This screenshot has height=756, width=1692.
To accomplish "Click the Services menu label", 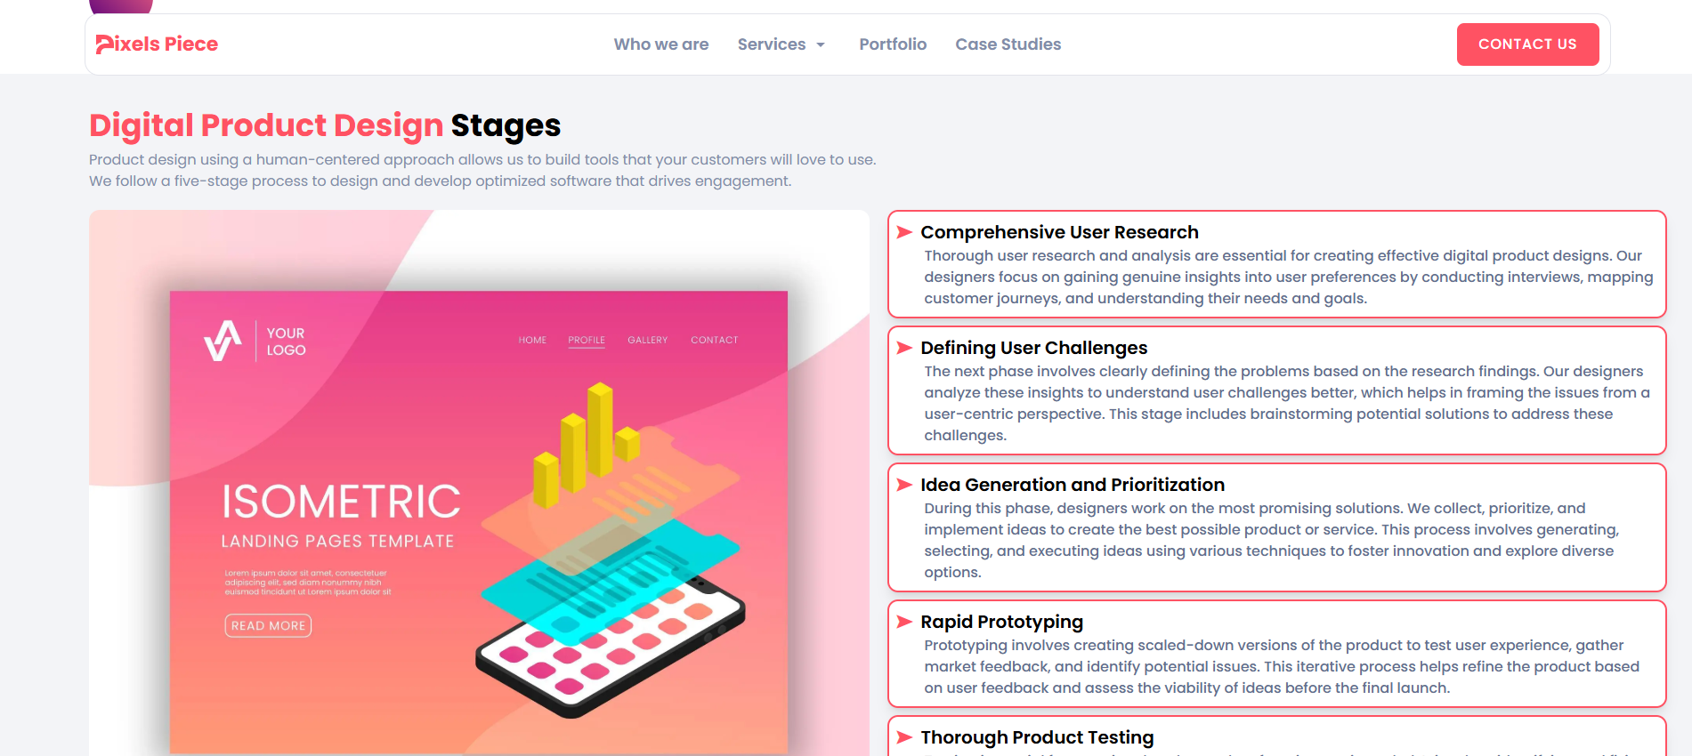I will coord(772,44).
